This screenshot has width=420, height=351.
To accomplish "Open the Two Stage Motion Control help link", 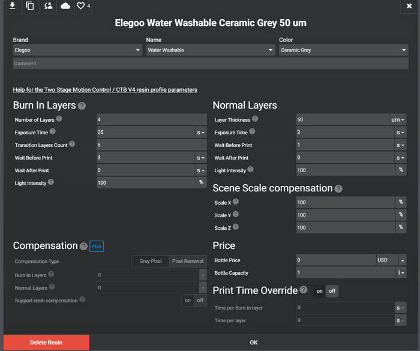I will [105, 90].
